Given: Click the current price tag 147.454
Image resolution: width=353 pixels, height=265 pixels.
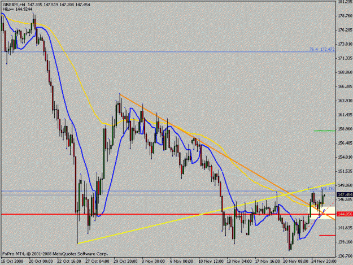Looking at the screenshot, I should point(345,194).
